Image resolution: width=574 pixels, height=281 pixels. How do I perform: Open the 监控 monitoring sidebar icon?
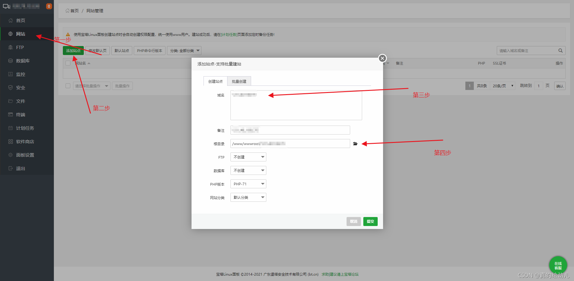click(10, 74)
